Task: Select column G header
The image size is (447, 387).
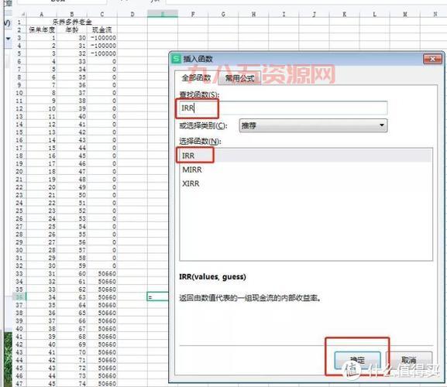Action: tap(223, 14)
